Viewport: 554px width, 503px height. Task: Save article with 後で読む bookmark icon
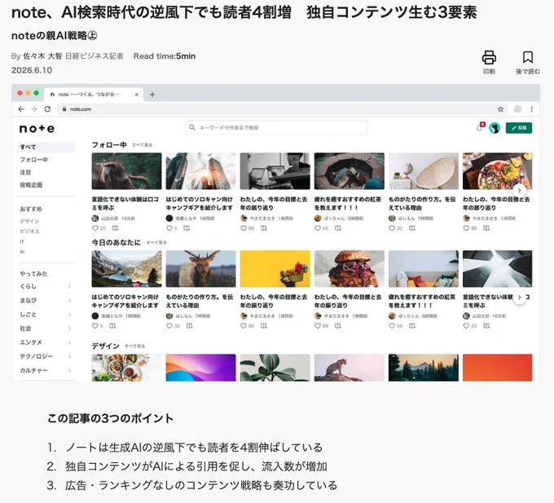pos(527,57)
